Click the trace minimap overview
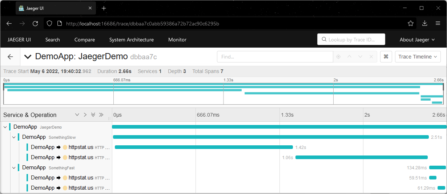Viewport: 447px width, 194px height. click(x=223, y=94)
